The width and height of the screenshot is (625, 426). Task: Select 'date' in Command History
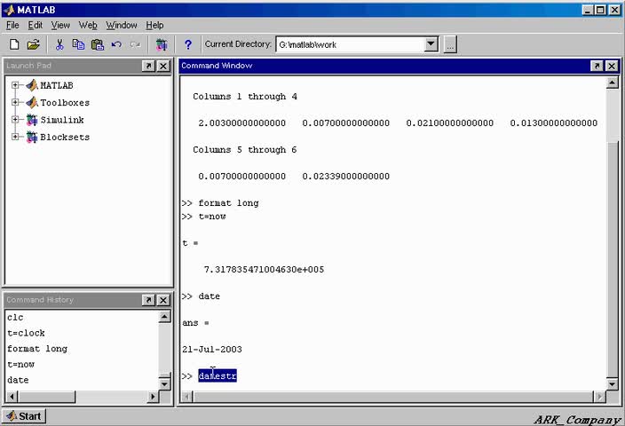tap(18, 380)
